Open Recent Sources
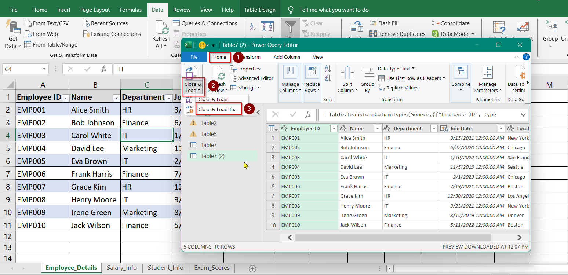 click(105, 23)
